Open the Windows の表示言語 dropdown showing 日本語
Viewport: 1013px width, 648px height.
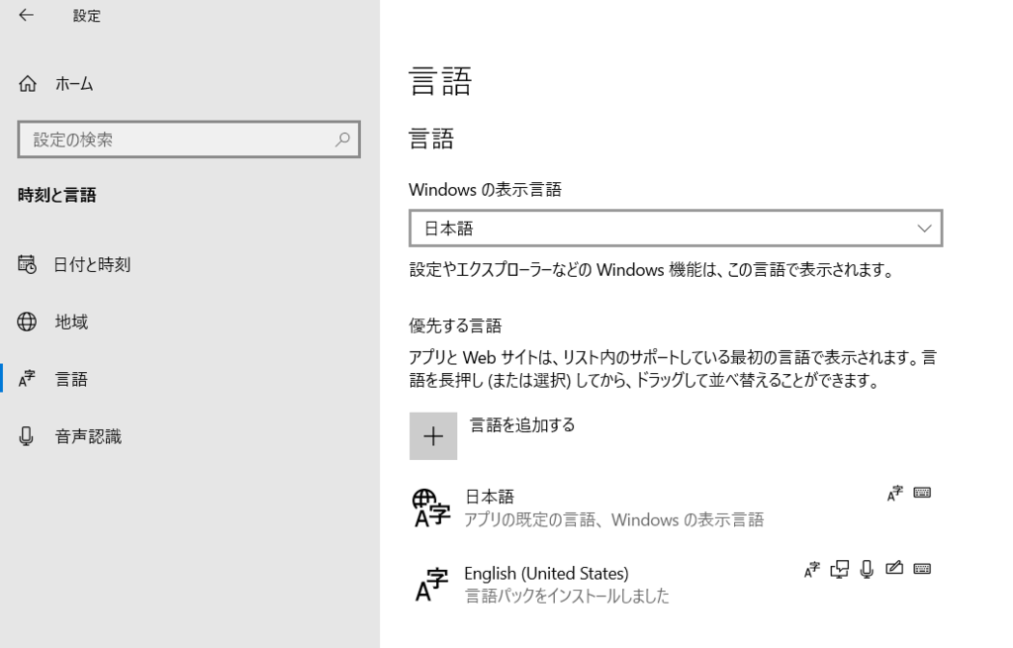676,229
